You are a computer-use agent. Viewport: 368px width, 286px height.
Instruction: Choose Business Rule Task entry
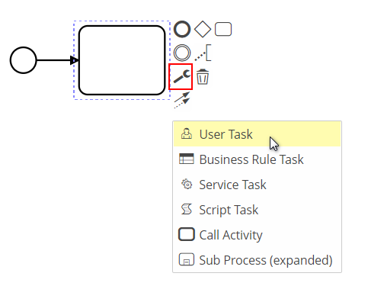tap(257, 159)
